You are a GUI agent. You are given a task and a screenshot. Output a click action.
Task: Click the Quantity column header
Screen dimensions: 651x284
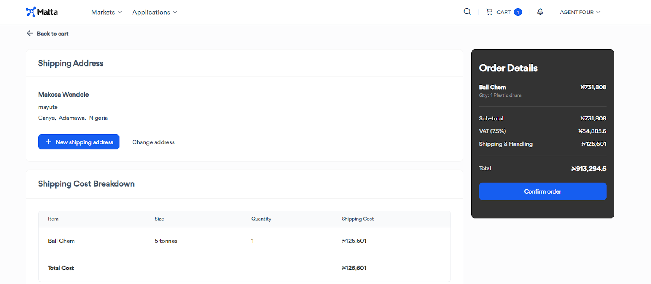coord(261,219)
